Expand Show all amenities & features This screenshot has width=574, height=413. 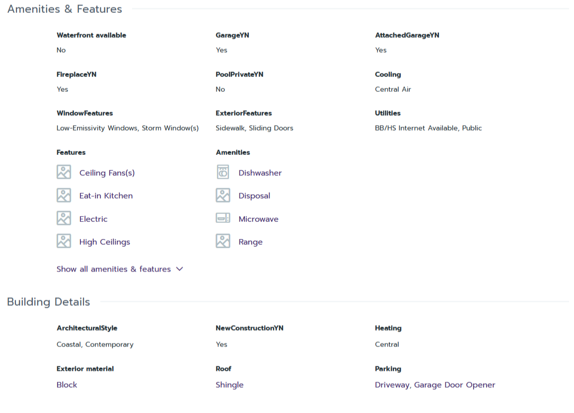coord(114,269)
